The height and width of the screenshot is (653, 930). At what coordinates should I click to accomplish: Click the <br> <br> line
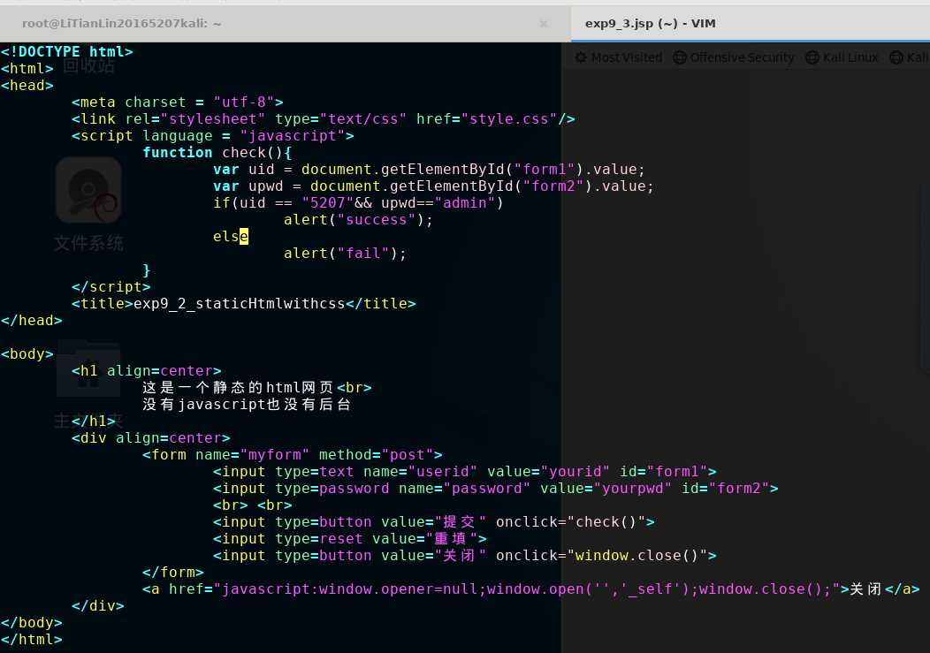pyautogui.click(x=253, y=505)
